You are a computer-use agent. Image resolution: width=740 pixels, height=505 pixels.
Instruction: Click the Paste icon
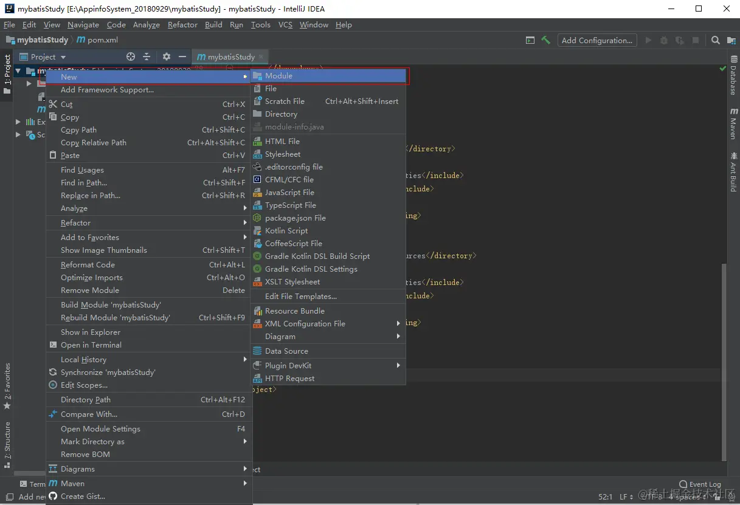(53, 156)
